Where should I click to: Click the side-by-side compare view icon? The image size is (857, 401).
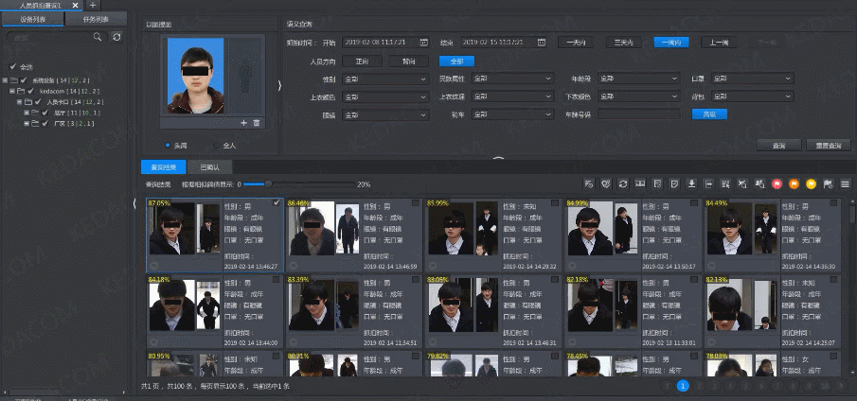coord(640,184)
